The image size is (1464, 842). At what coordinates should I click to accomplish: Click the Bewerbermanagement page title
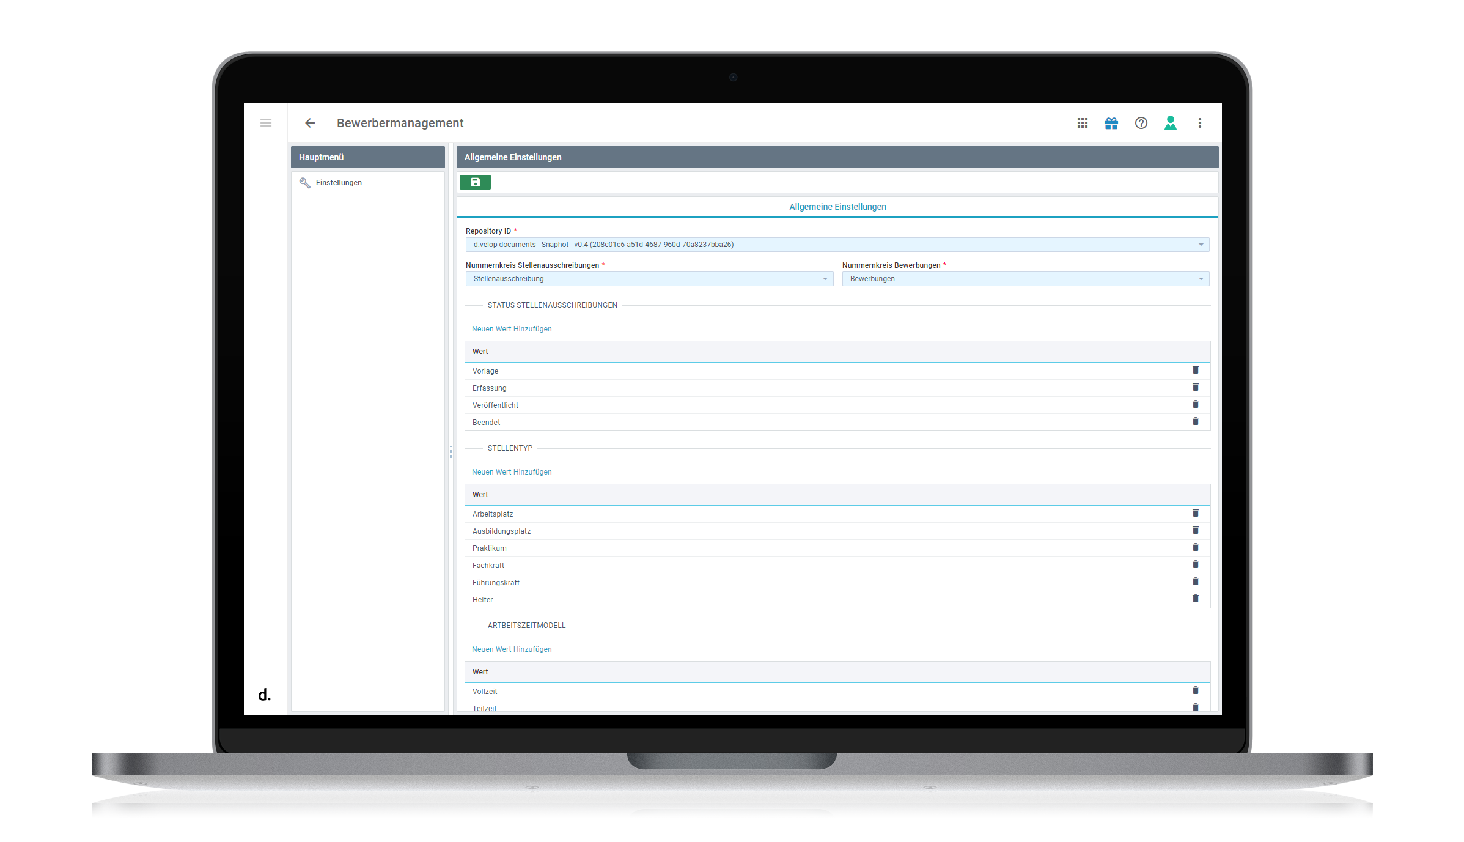400,123
